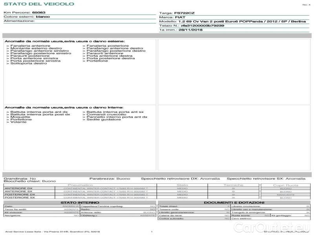
Task: Click the ANTERIORE DX tire row
Action: pyautogui.click(x=20, y=188)
